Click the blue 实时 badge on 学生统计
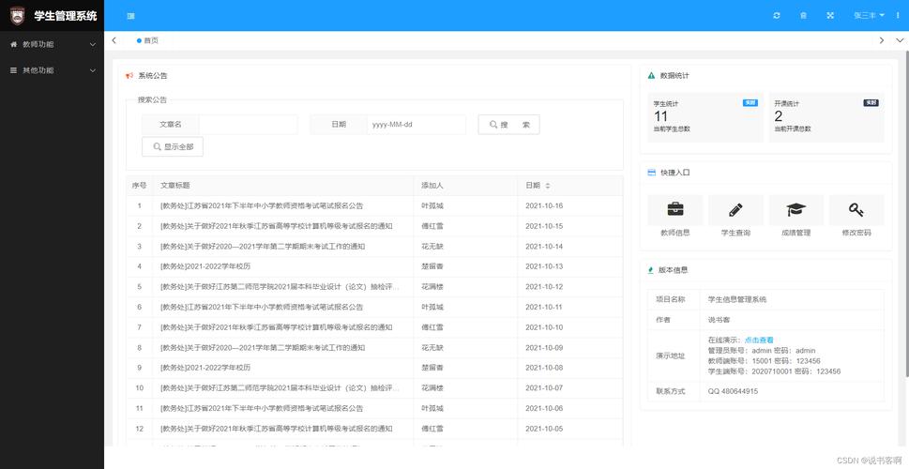 (750, 103)
